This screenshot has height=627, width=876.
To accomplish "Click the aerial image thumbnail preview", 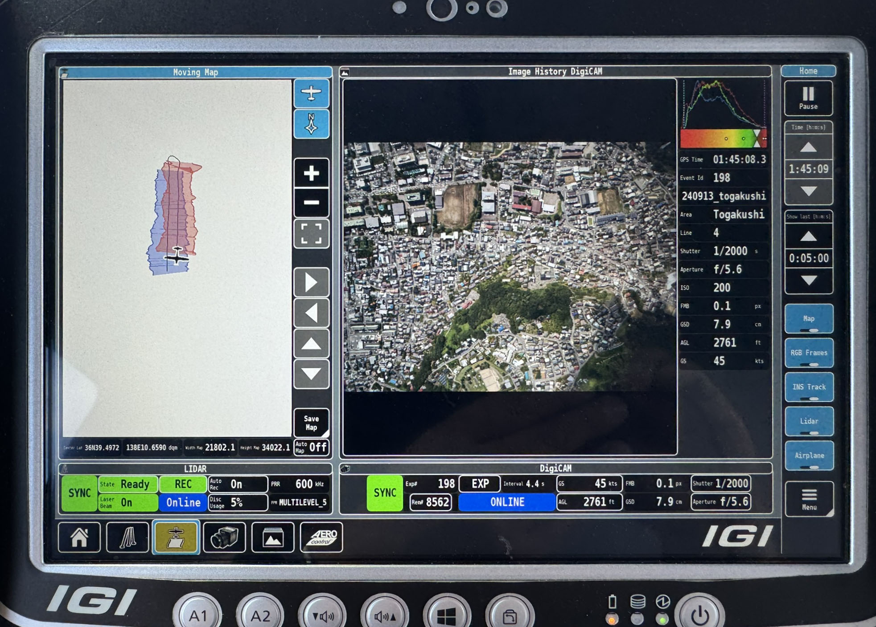I will pos(510,267).
